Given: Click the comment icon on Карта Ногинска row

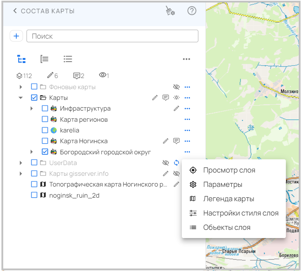Looking at the screenshot, I should [176, 141].
